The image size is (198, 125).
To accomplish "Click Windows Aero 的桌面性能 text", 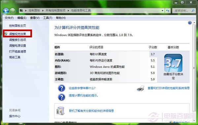I will (107, 67).
